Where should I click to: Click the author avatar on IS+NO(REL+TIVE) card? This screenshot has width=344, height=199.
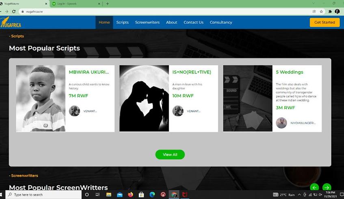pyautogui.click(x=178, y=111)
